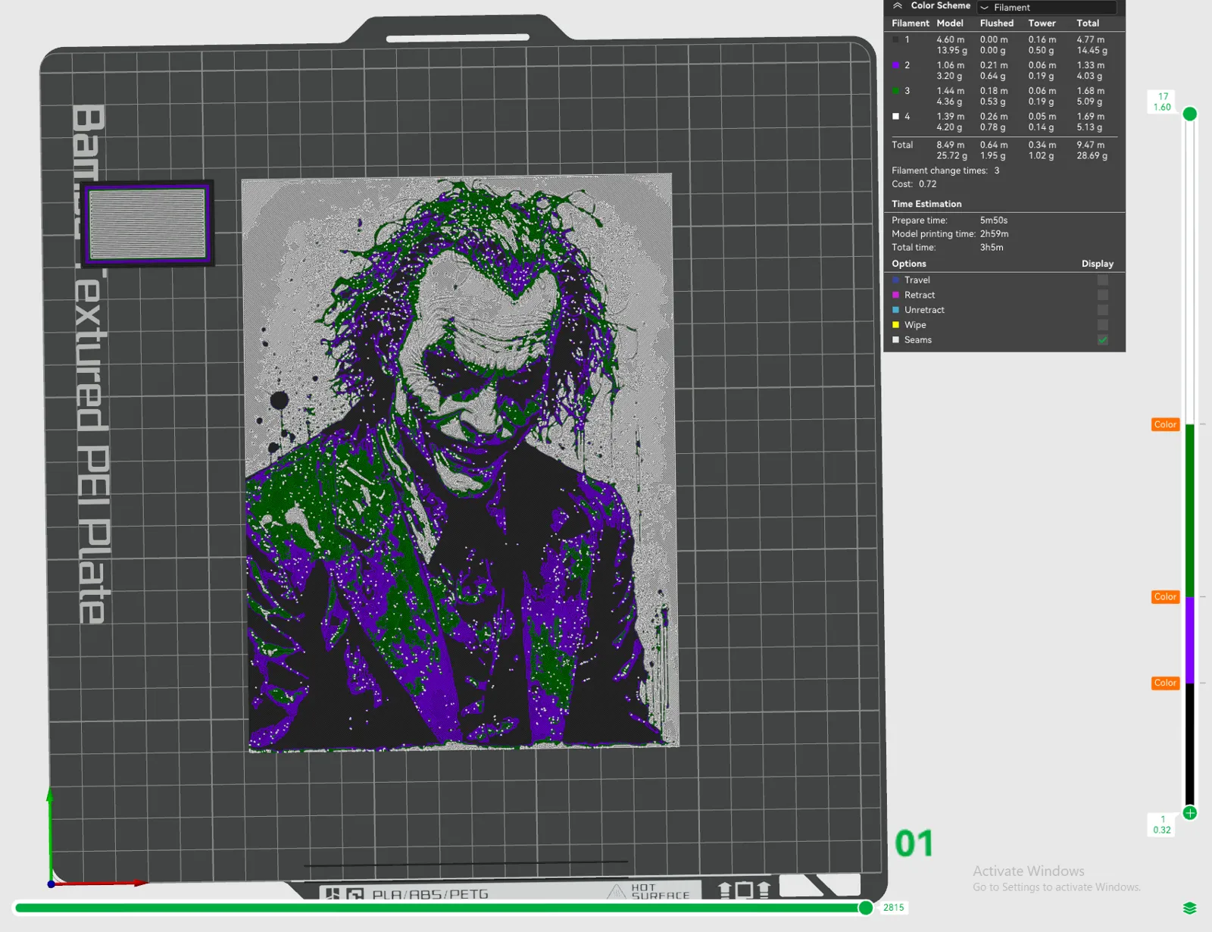The image size is (1212, 932).
Task: Click the Seams white legend icon
Action: tap(895, 340)
